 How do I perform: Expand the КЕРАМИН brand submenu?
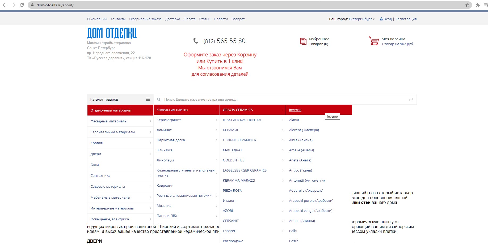click(253, 130)
